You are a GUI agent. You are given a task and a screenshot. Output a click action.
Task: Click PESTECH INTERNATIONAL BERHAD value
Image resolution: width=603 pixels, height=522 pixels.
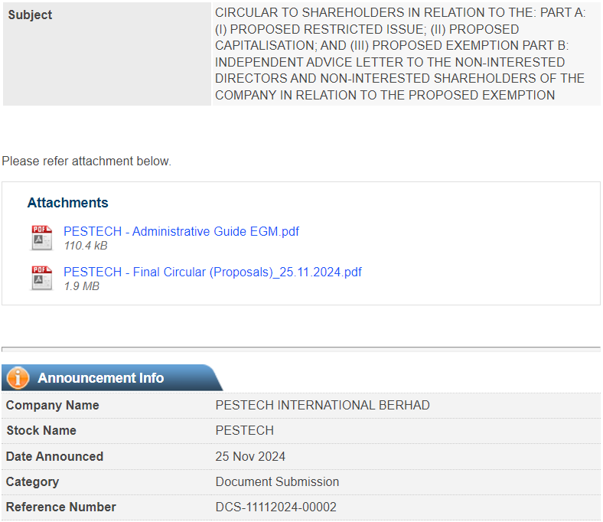[x=322, y=405]
